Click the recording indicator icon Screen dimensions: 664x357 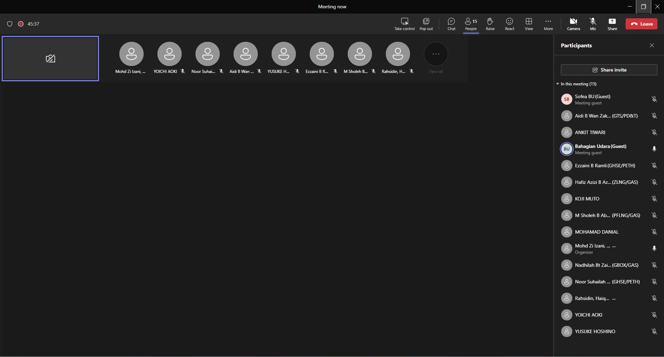pos(21,24)
